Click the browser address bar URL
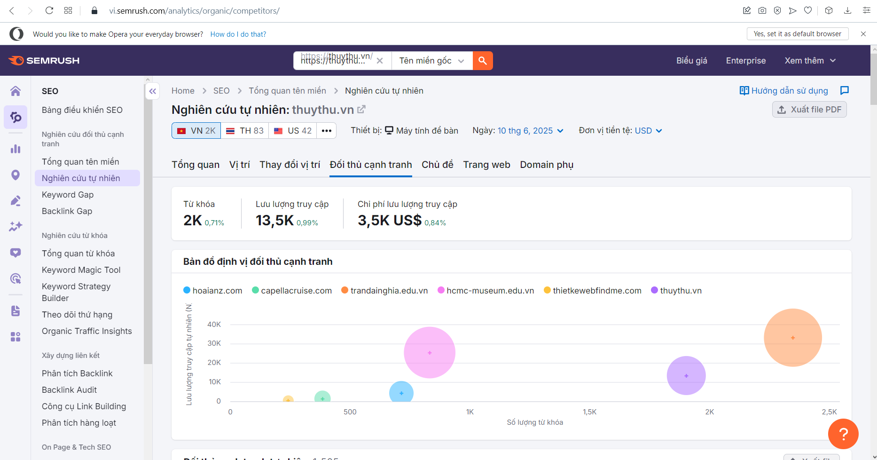The height and width of the screenshot is (460, 877). coord(194,11)
